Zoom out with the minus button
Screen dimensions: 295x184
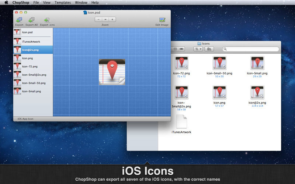point(98,20)
